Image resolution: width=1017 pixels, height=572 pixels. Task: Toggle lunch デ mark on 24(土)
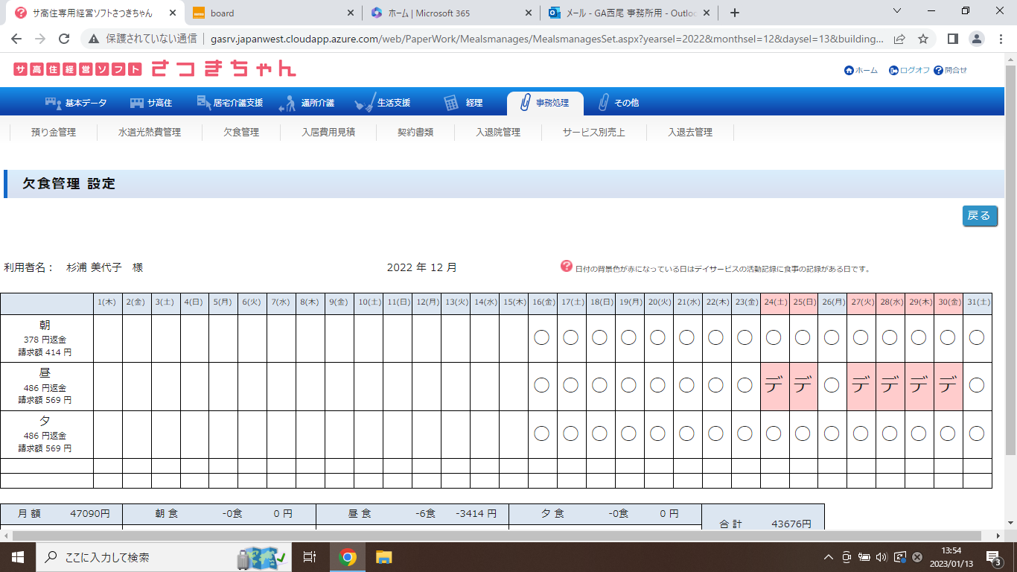pos(774,386)
